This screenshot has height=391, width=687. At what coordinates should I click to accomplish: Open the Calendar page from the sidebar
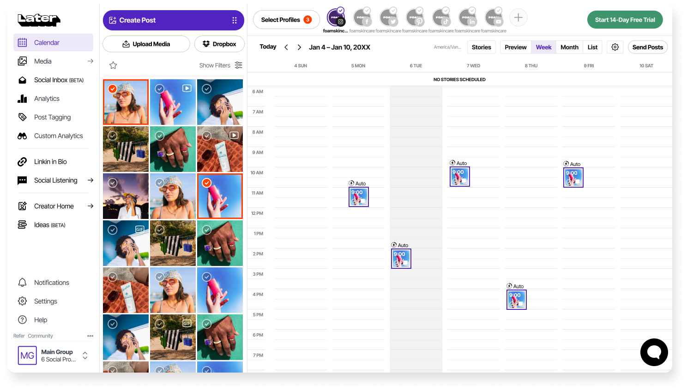(53, 42)
